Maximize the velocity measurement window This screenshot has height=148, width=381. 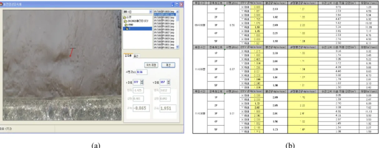(177, 5)
